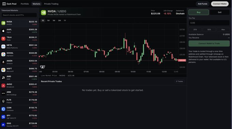Click the Recent Private Trades heading
The height and width of the screenshot is (129, 232).
tap(51, 81)
